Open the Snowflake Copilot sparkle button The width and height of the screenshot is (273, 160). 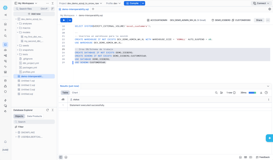[269, 138]
